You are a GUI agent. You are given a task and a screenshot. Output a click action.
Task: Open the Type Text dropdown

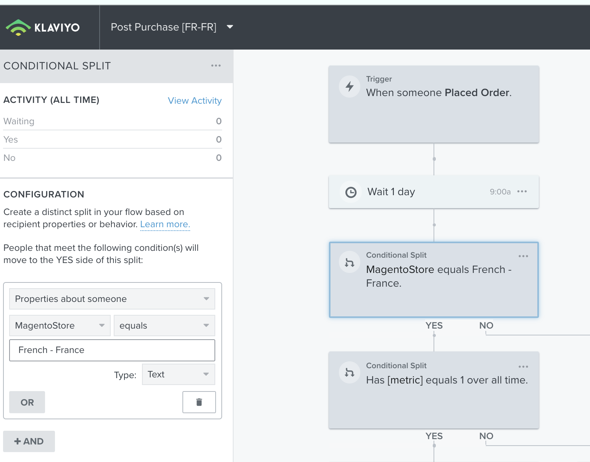[x=179, y=374]
